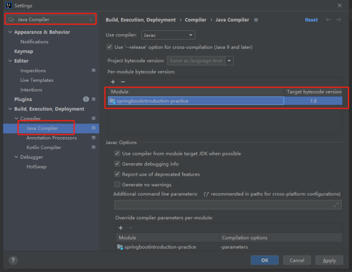
Task: Expand the additional command line parameters field
Action: [x=336, y=205]
